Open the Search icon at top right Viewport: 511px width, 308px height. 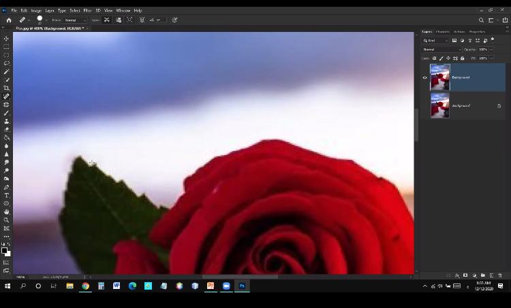coord(481,20)
